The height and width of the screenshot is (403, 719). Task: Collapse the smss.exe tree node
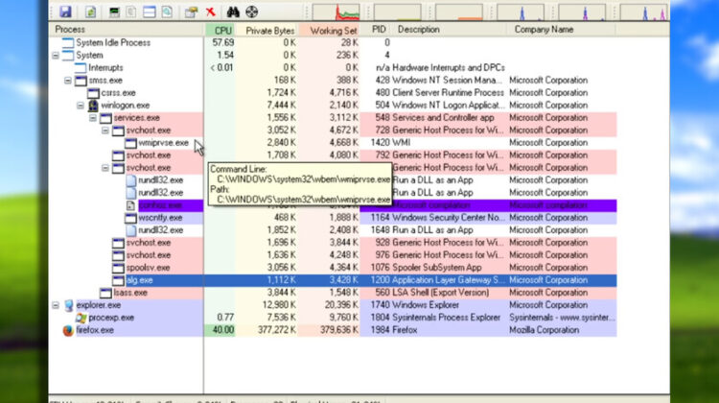coord(68,81)
